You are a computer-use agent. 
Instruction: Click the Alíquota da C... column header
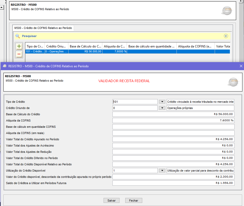click(115, 46)
